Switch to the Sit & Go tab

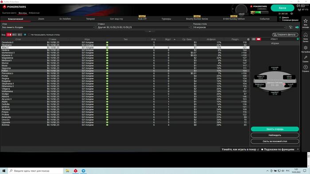pos(116,19)
